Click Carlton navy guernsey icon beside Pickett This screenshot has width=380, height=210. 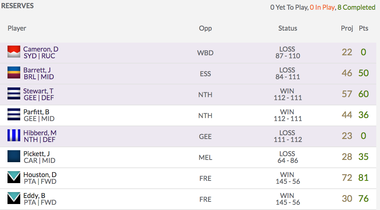(x=14, y=156)
